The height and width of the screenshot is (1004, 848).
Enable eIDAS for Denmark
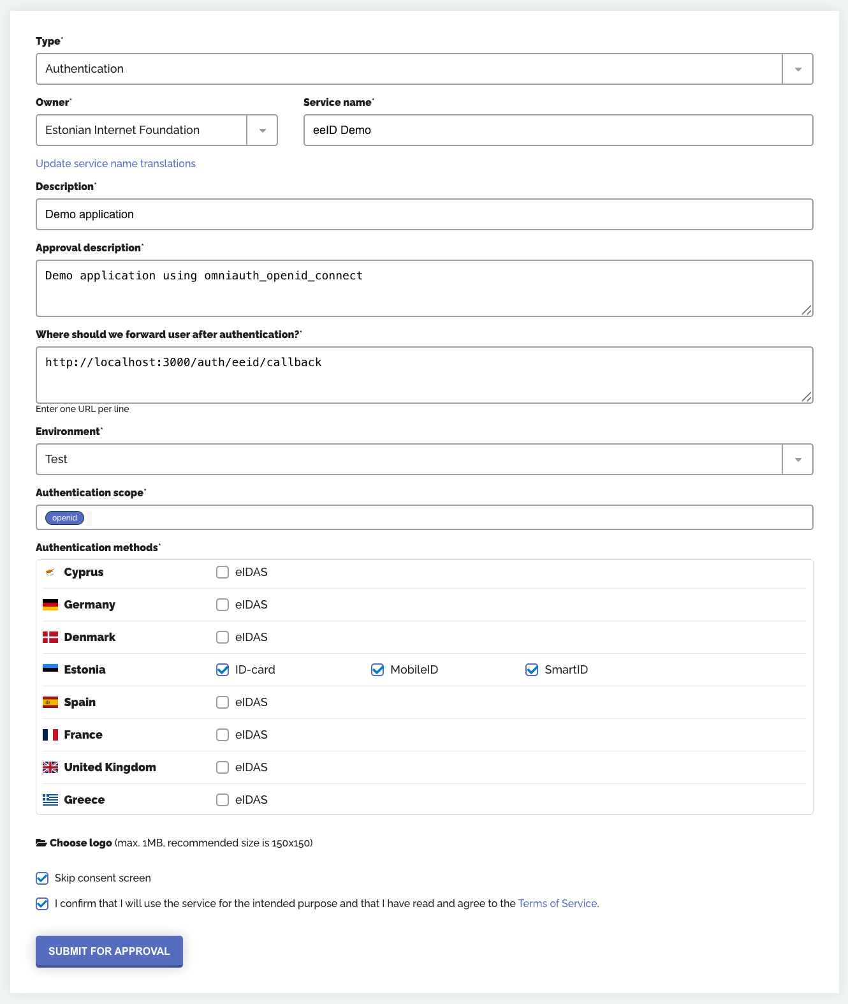tap(223, 637)
